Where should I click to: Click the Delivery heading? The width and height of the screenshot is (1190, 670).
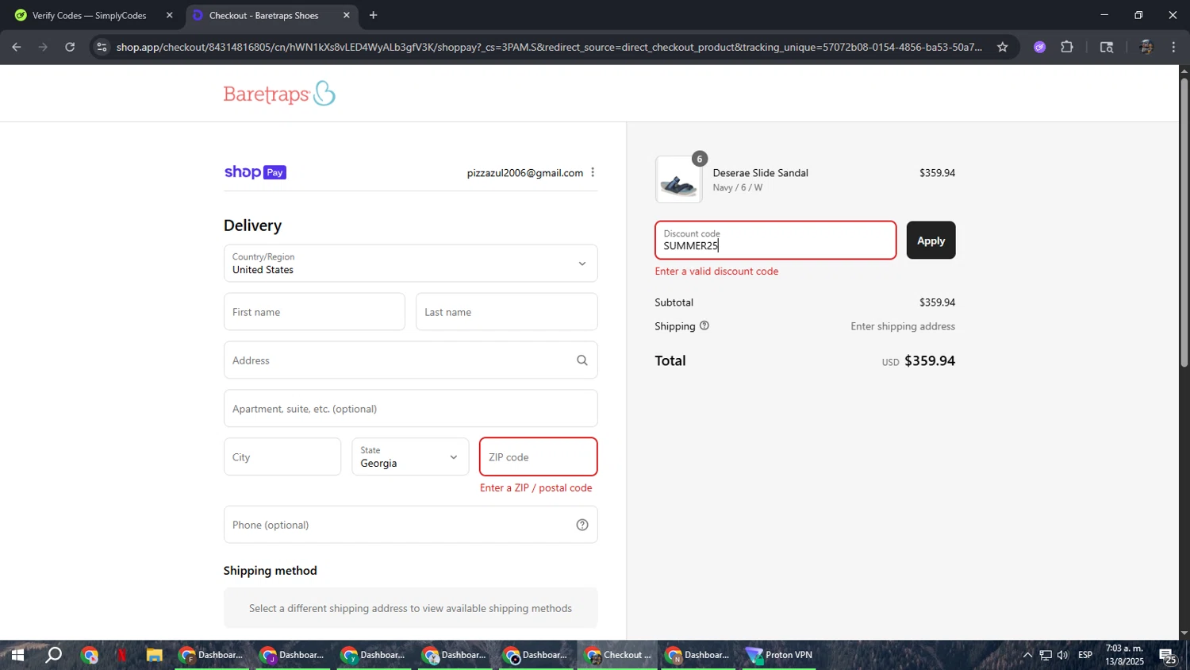[x=252, y=225]
